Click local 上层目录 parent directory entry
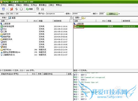The width and height of the screenshot is (138, 101). [6, 24]
